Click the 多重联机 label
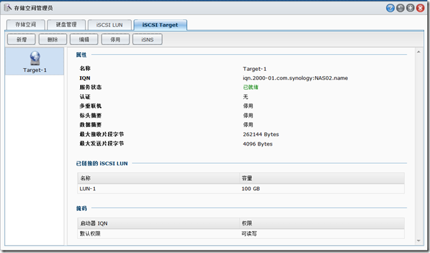 [x=91, y=105]
